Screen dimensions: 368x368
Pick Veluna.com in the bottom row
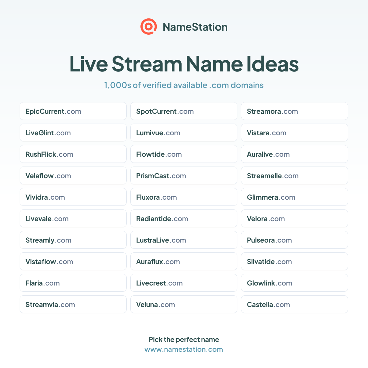184,304
